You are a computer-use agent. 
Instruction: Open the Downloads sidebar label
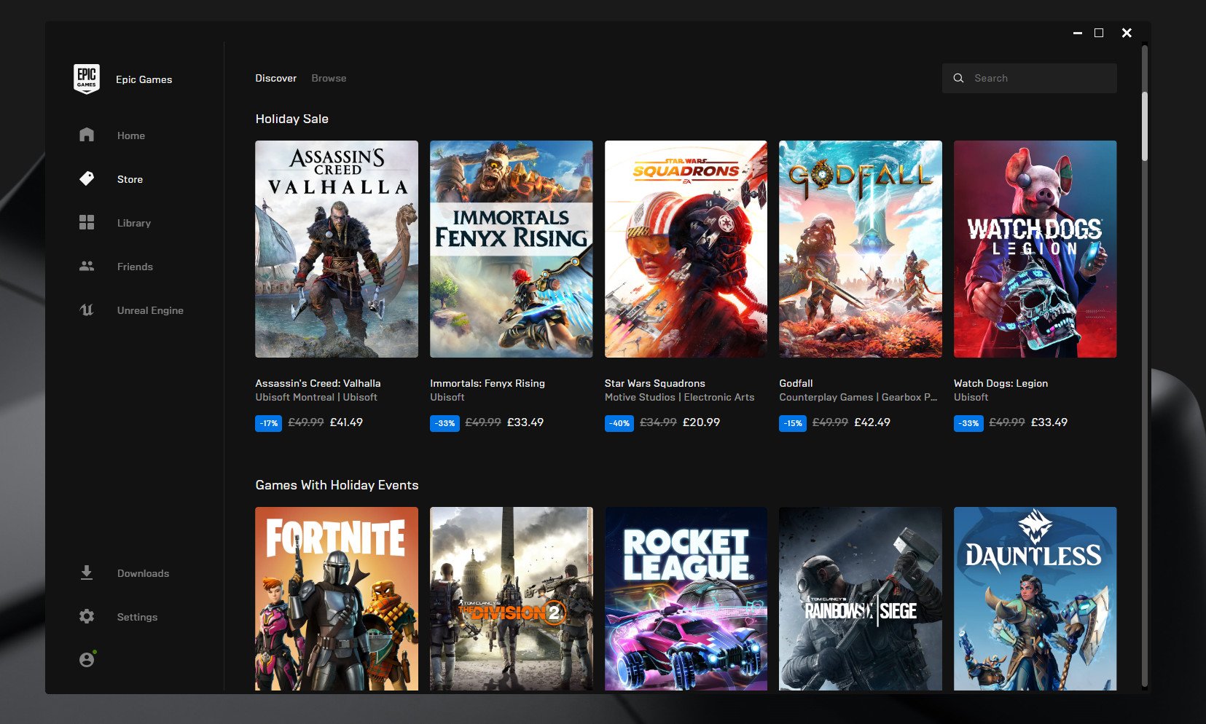[143, 573]
